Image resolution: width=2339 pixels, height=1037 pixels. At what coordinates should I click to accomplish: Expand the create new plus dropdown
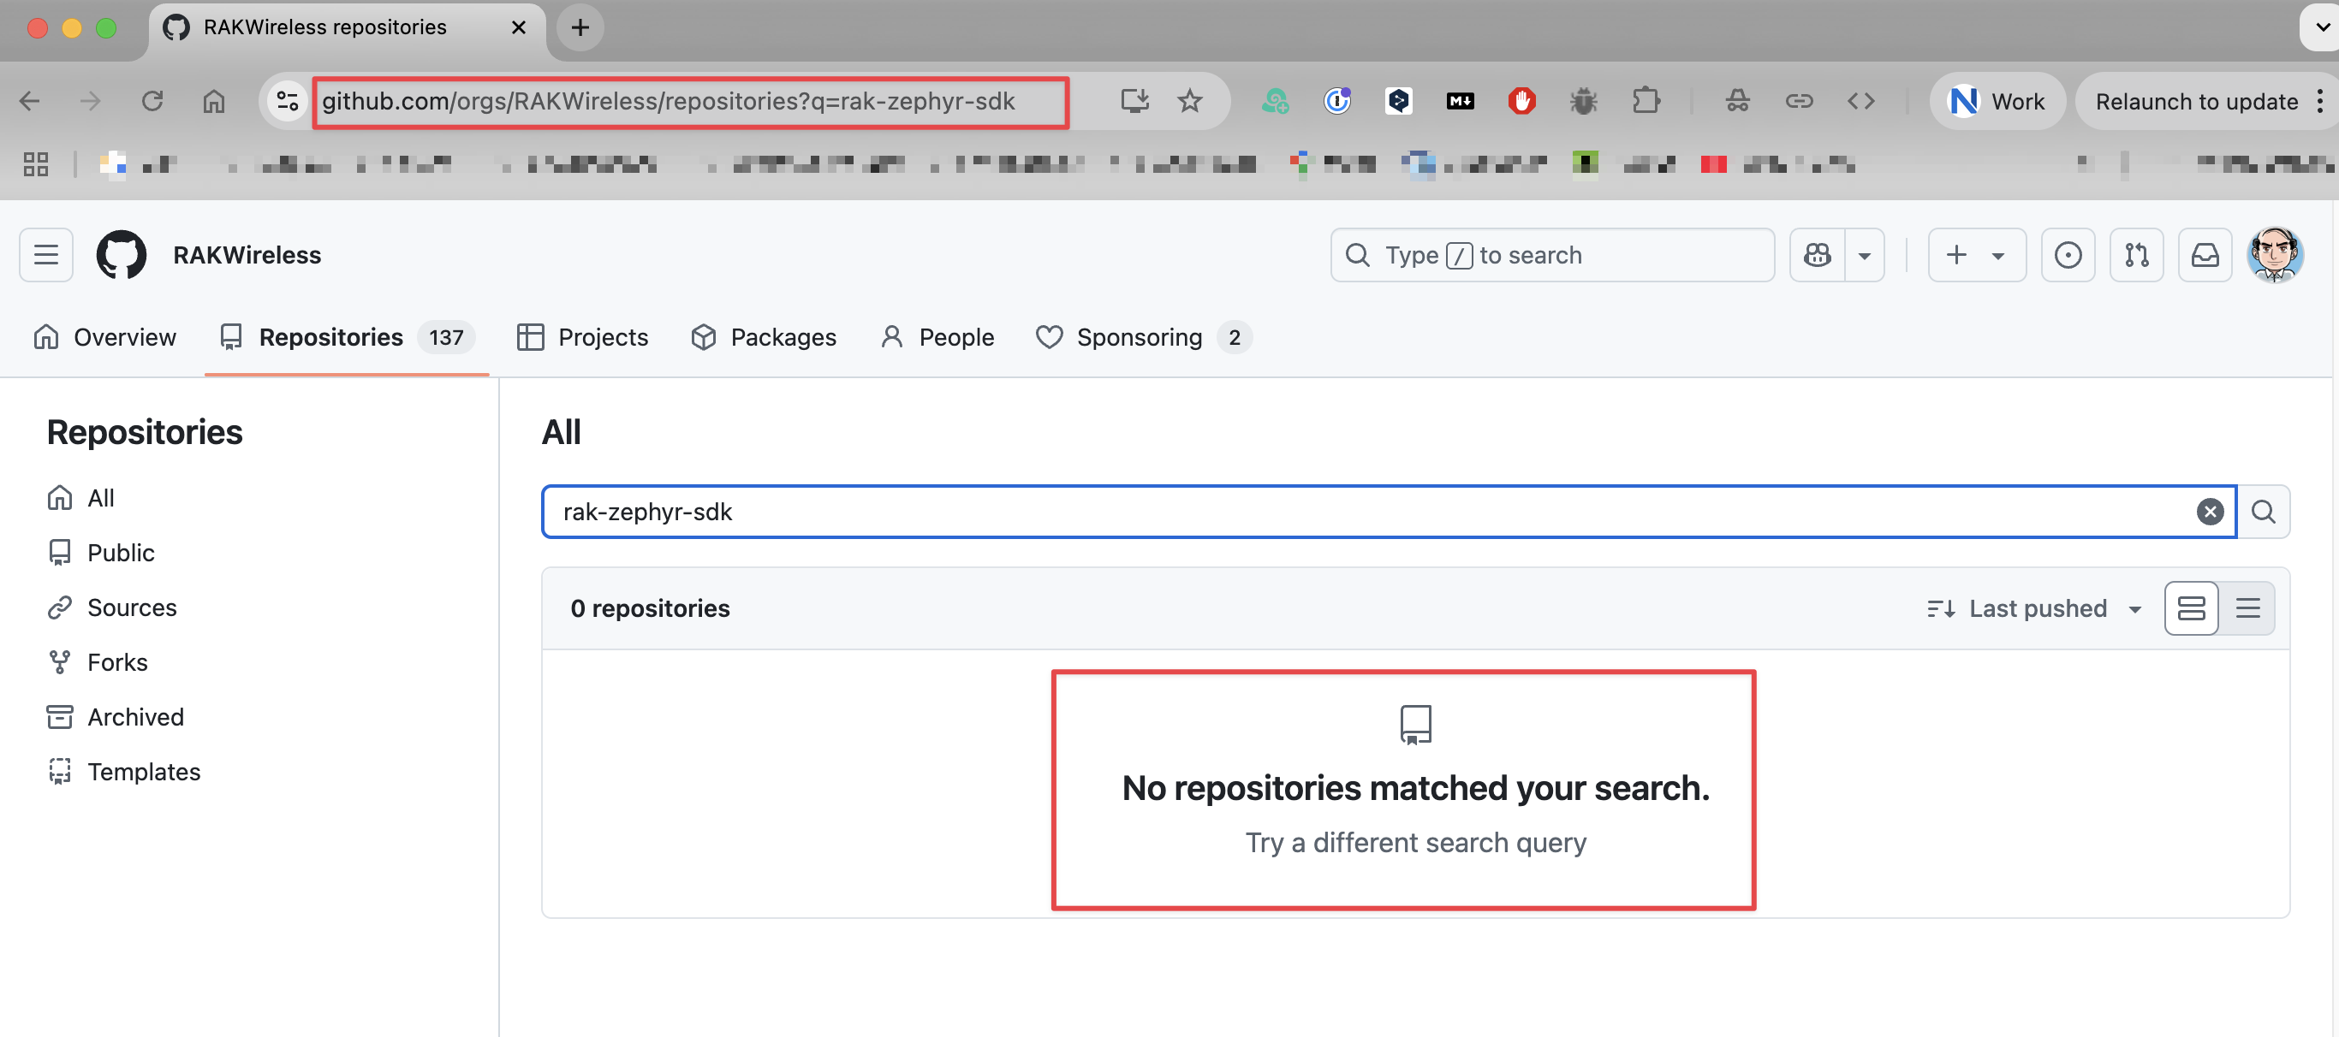pyautogui.click(x=1976, y=255)
